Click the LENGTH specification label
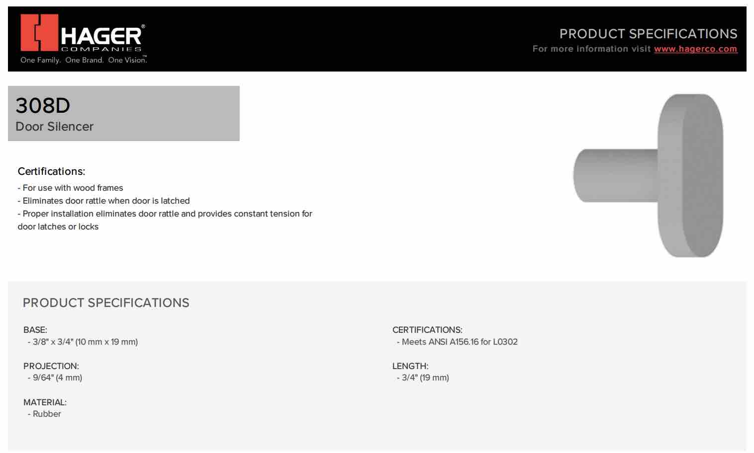 coord(410,366)
